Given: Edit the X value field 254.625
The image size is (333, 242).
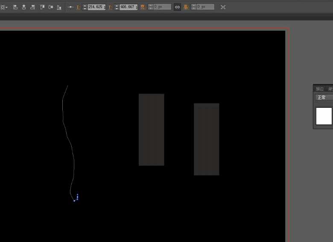Looking at the screenshot, I should pos(96,7).
